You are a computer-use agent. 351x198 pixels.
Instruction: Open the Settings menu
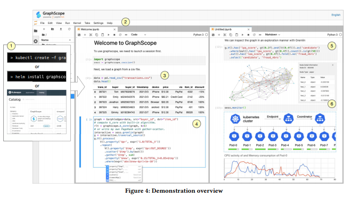[99, 23]
